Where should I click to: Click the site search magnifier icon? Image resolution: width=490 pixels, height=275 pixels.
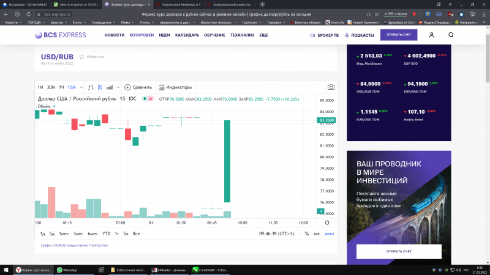coord(451,35)
